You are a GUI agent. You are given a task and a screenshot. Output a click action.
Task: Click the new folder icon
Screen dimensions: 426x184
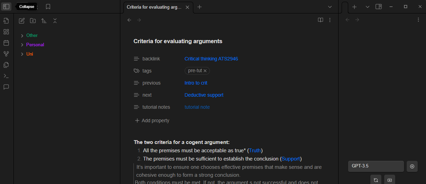click(33, 21)
